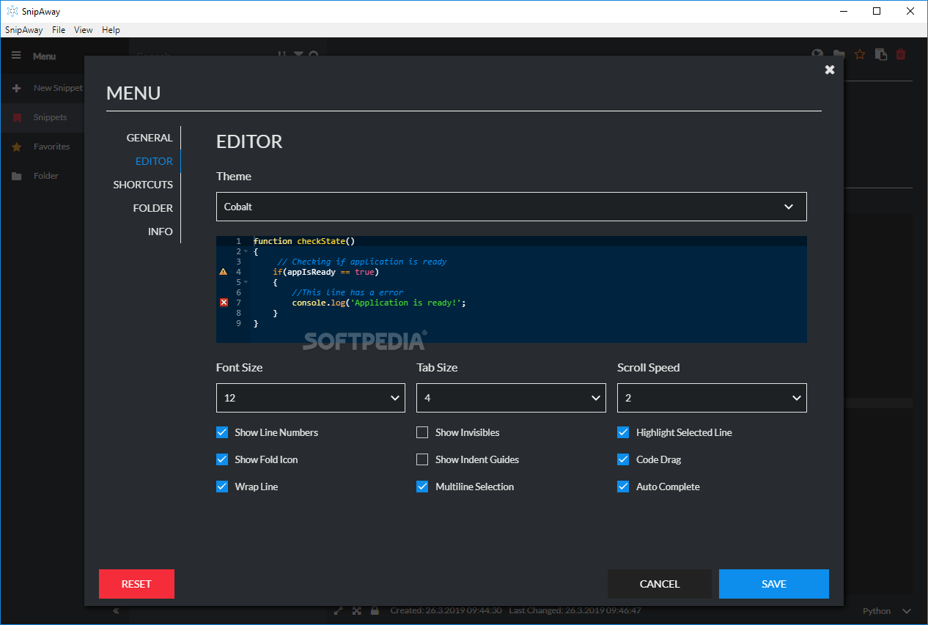This screenshot has width=928, height=625.
Task: Open the SnipAway menu in menu bar
Action: click(24, 30)
